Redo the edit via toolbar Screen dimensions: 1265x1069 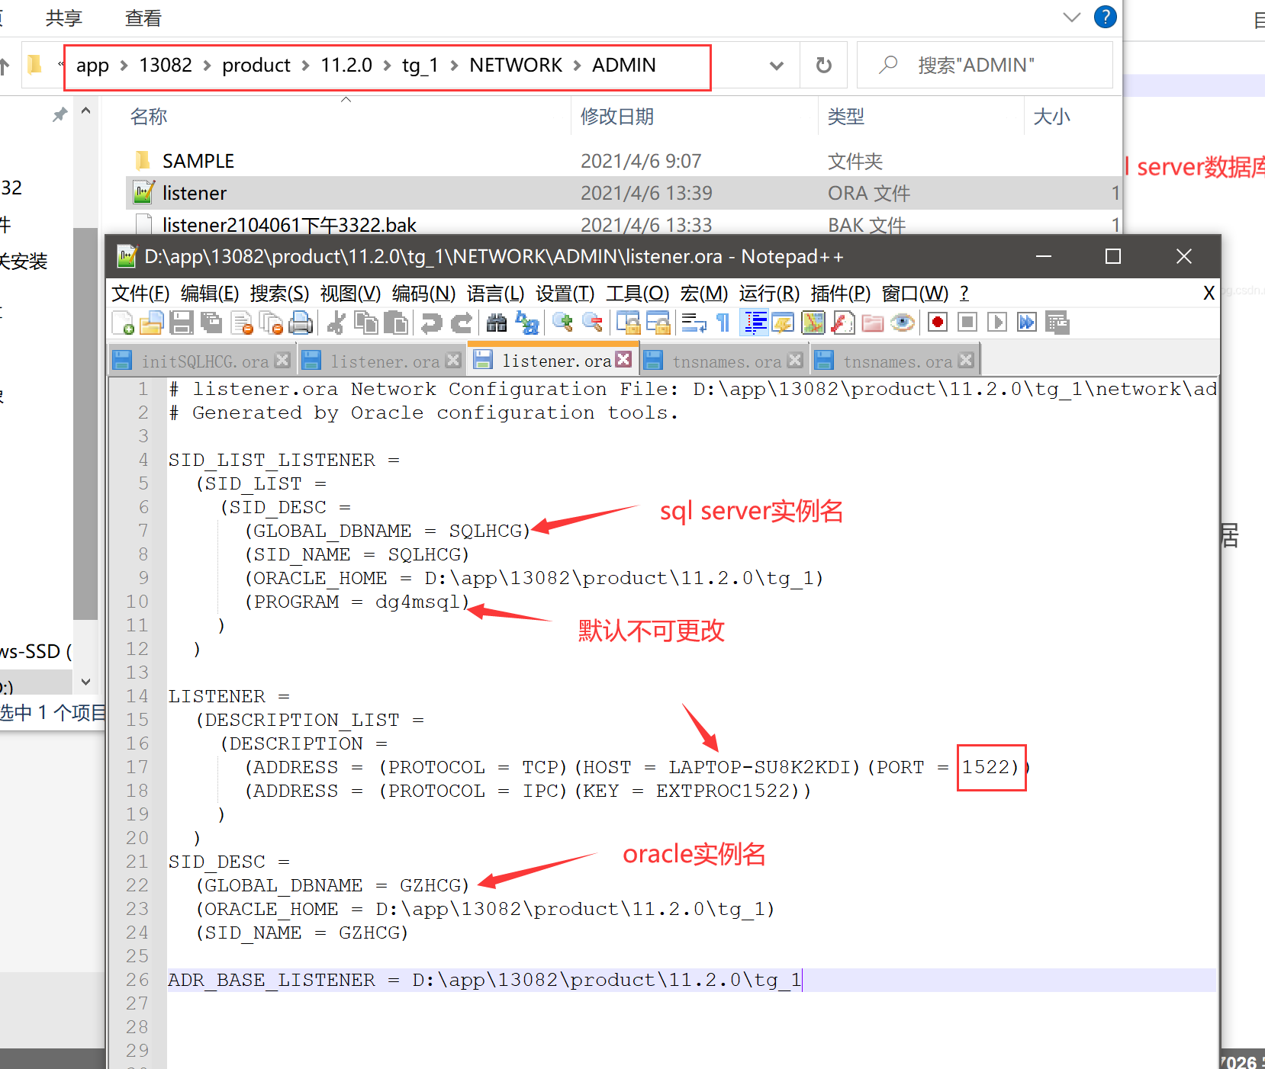pos(461,323)
